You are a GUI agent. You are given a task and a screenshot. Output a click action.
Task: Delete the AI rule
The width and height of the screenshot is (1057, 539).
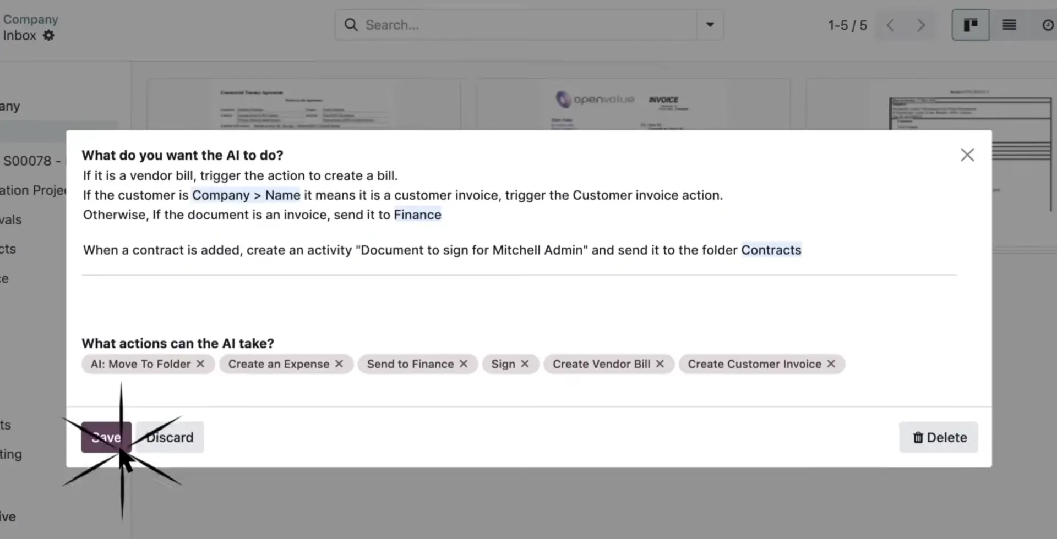coord(938,437)
